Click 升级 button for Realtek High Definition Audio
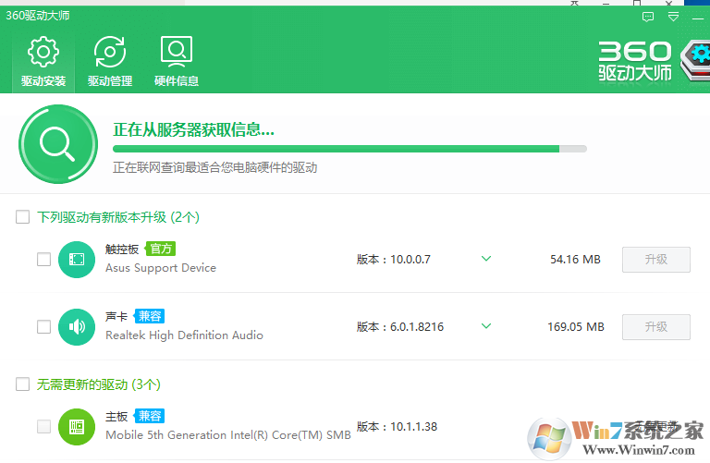Viewport: 710px width, 463px height. pyautogui.click(x=655, y=326)
